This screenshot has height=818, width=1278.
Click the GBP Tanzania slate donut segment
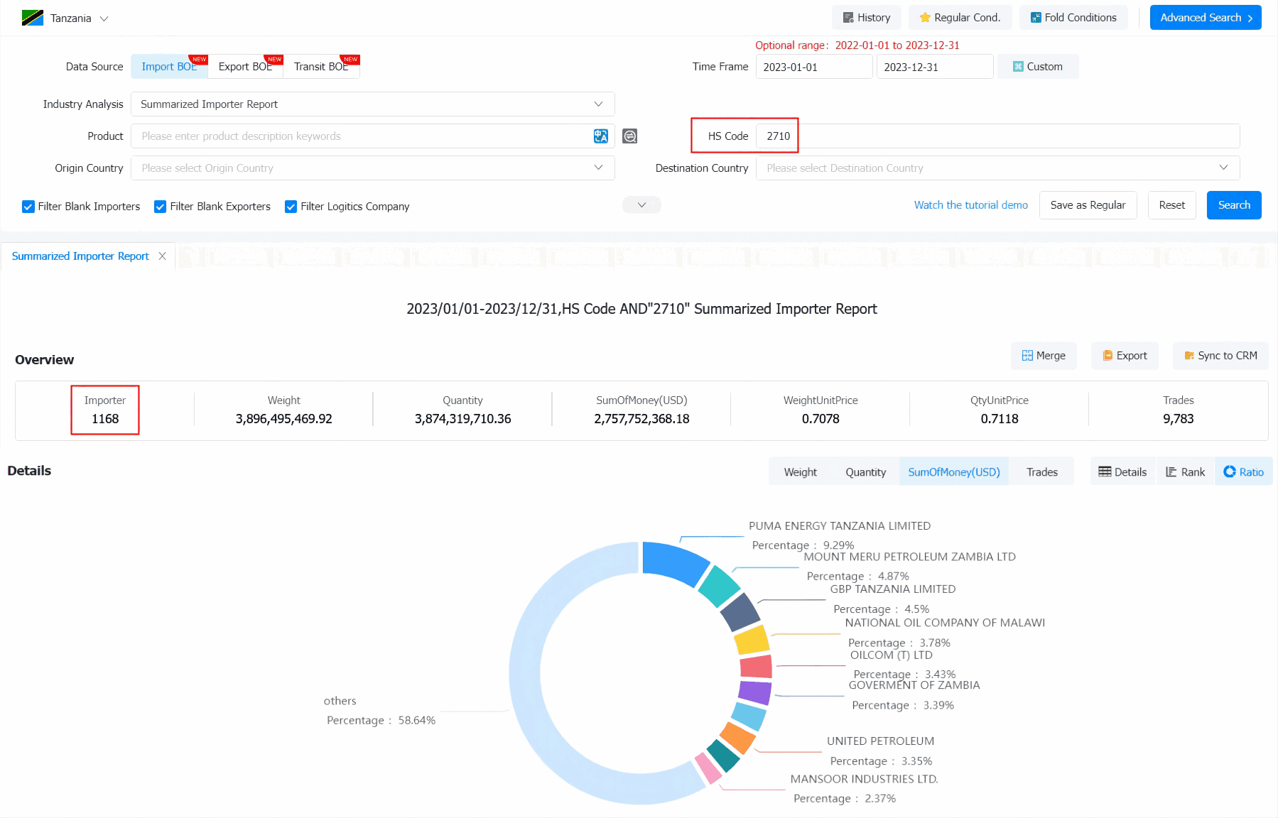click(x=740, y=612)
